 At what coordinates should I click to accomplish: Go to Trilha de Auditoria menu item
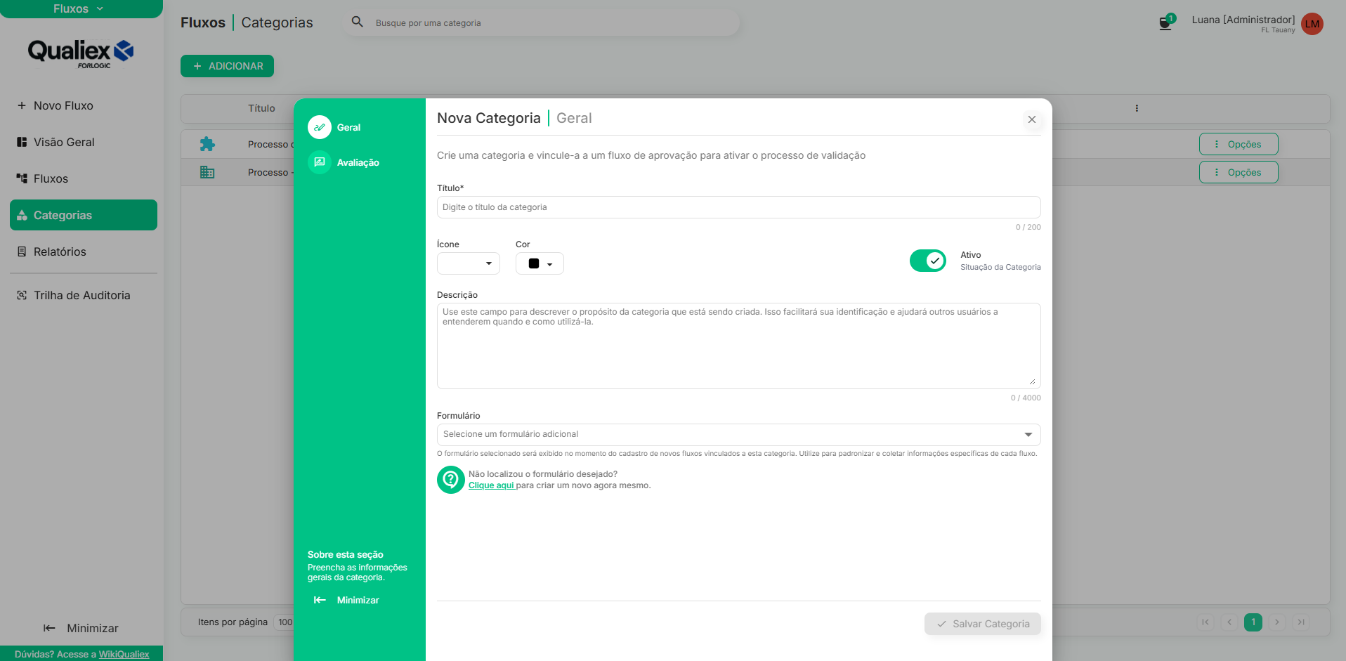pyautogui.click(x=81, y=295)
